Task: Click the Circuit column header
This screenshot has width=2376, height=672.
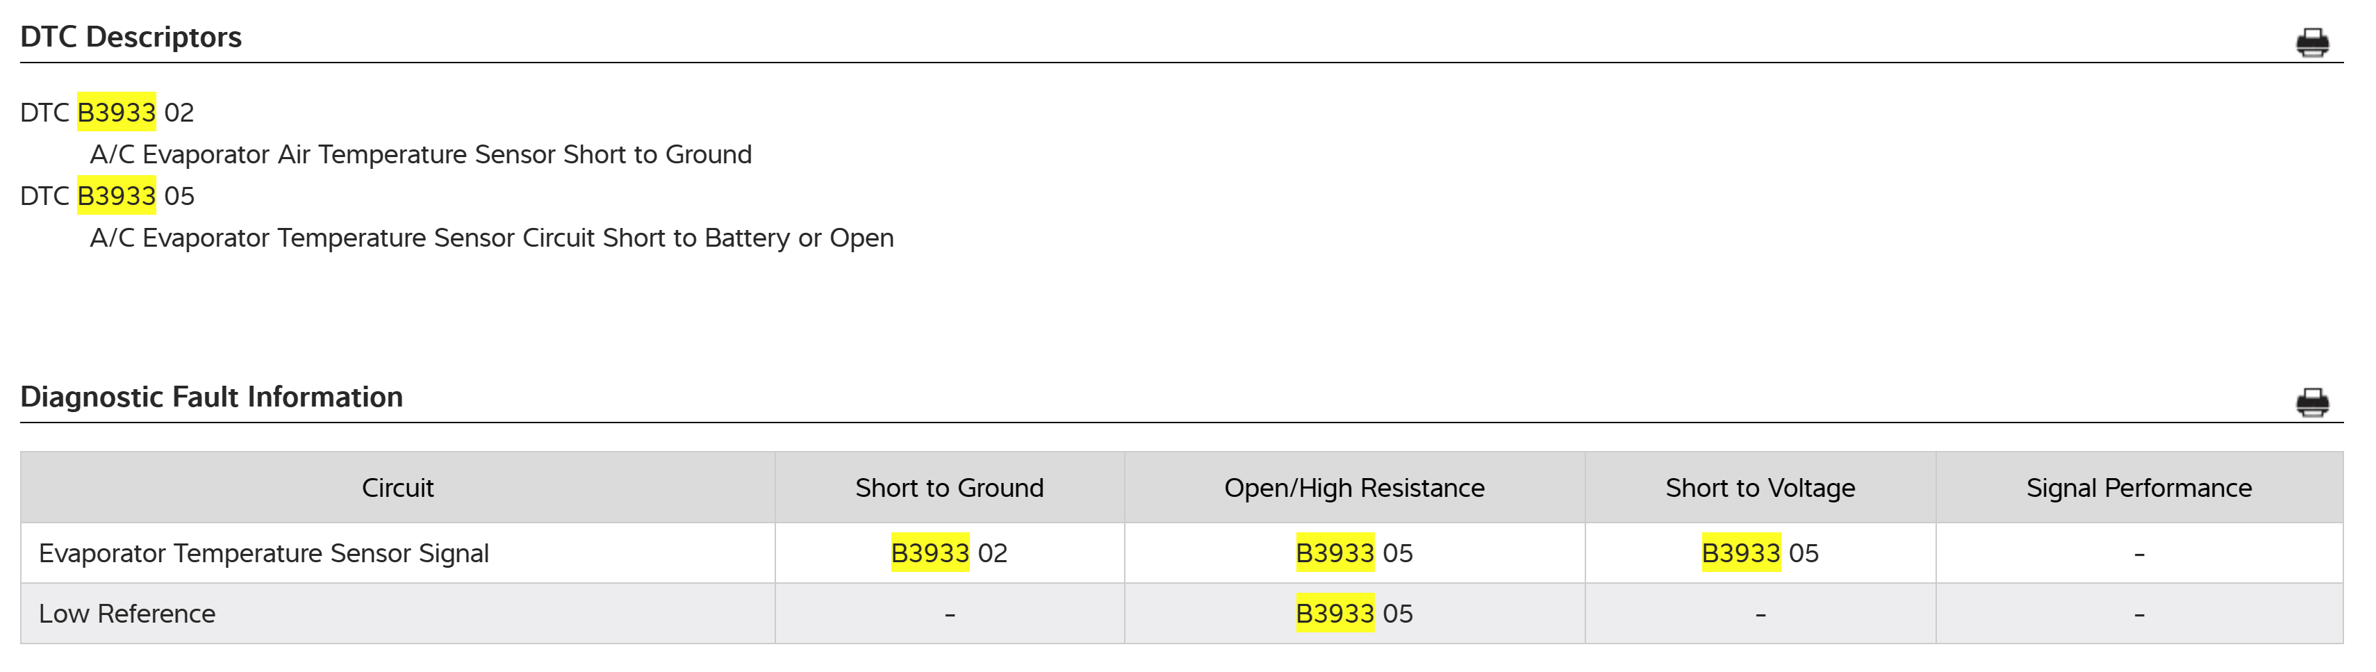Action: coord(397,487)
